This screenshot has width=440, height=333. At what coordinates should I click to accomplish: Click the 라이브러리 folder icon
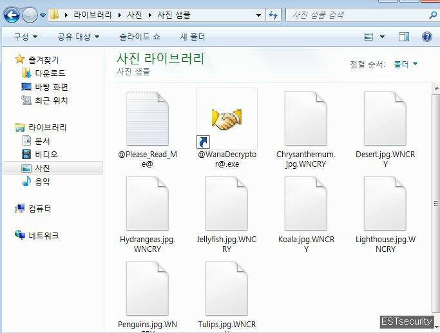tap(19, 128)
